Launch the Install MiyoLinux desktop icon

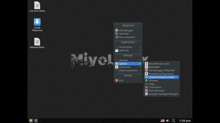click(x=37, y=25)
